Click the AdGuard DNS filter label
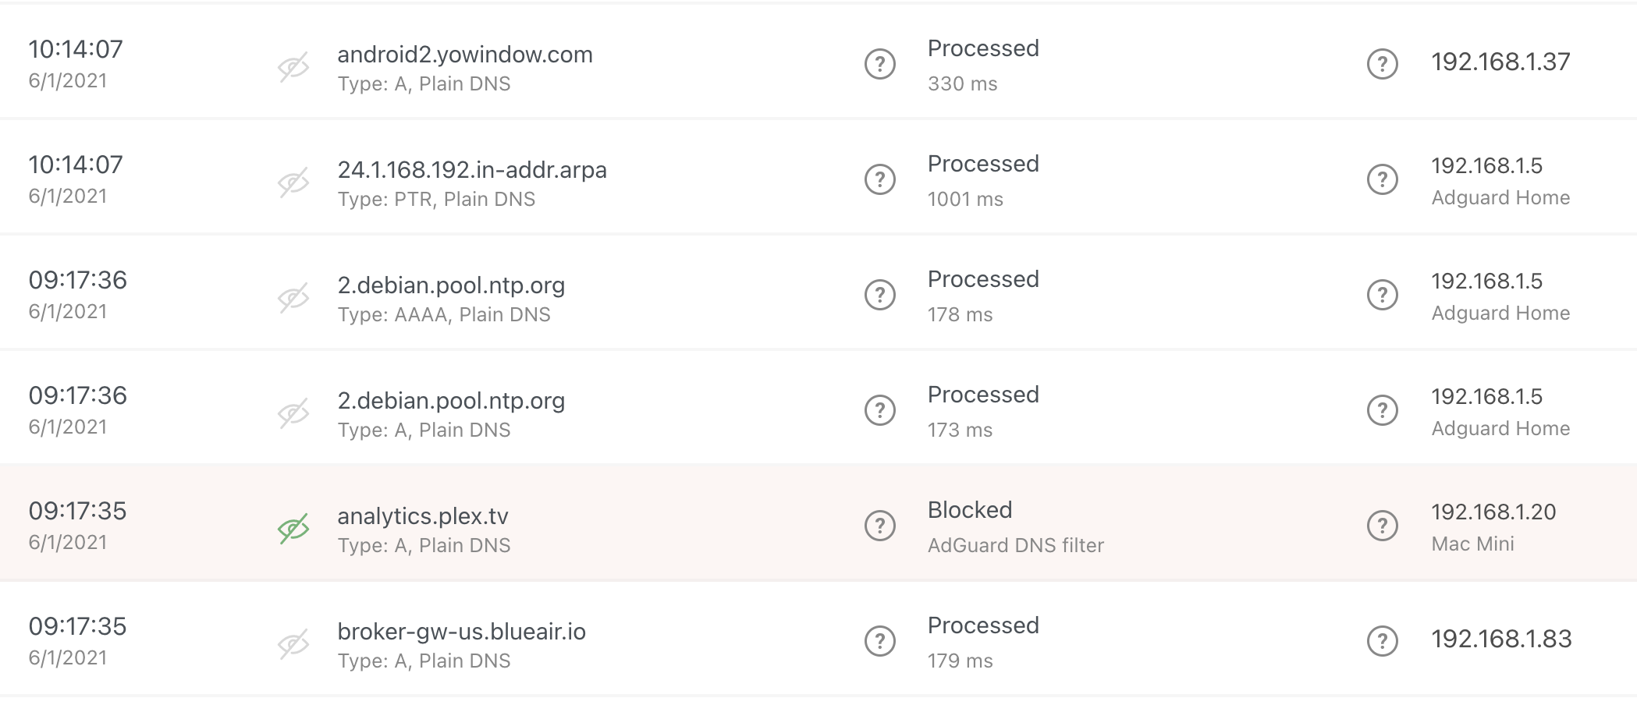 tap(1014, 545)
